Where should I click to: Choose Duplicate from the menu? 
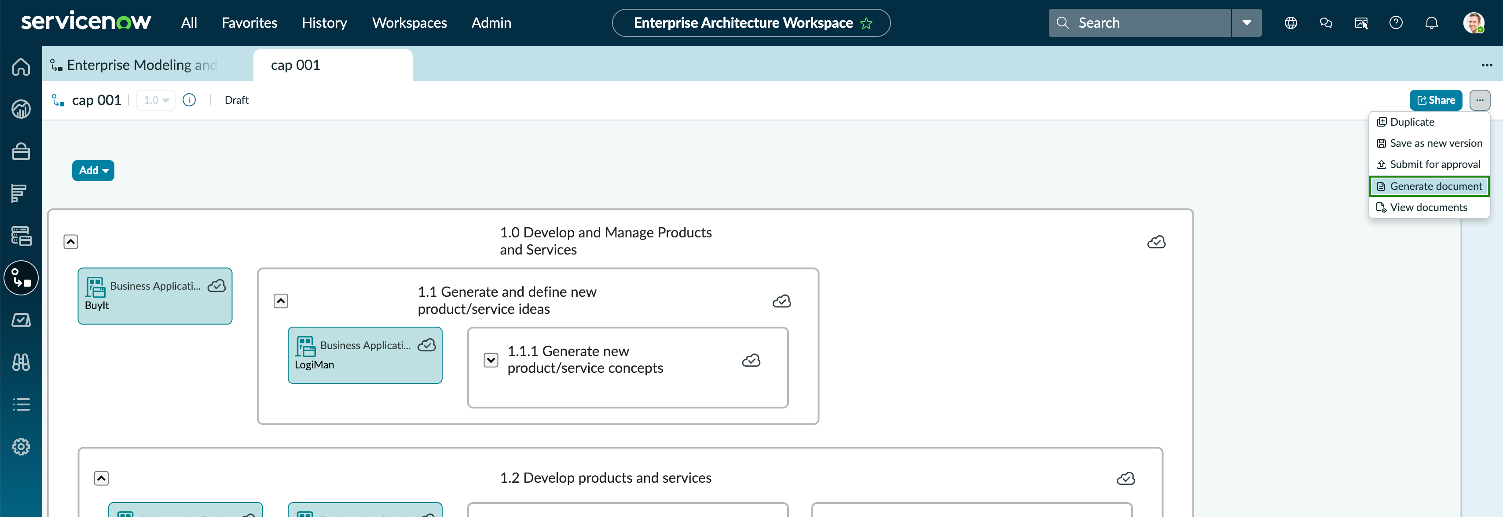pyautogui.click(x=1429, y=122)
